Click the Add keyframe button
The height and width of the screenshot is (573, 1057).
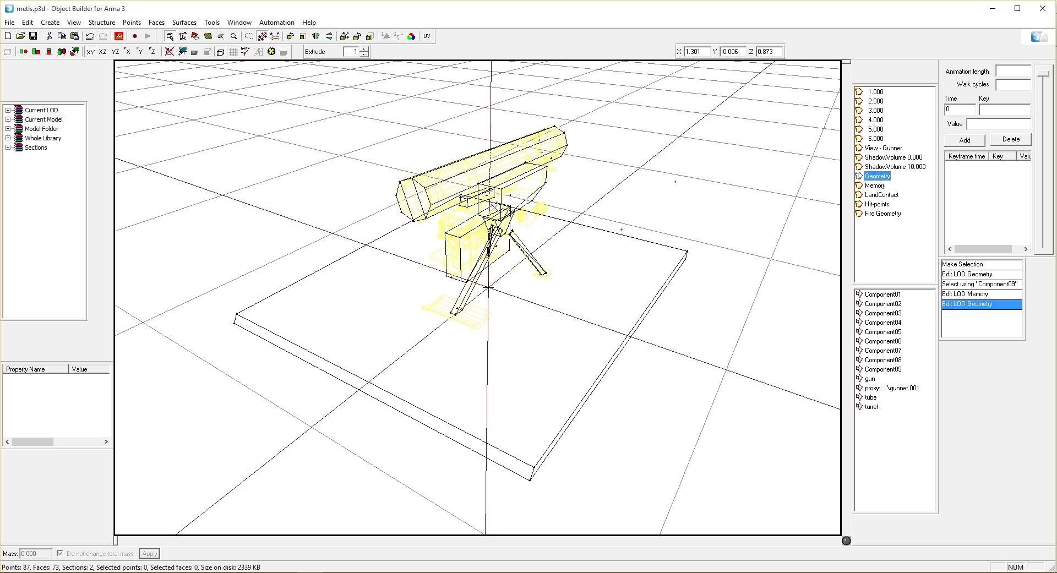965,140
